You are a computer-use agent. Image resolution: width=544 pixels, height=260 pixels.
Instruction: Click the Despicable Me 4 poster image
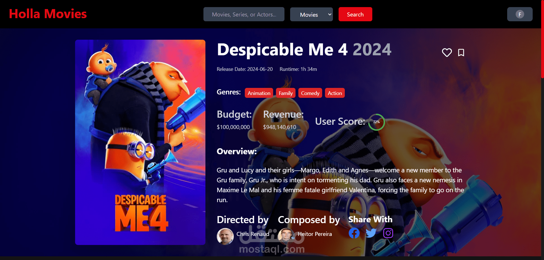pyautogui.click(x=140, y=142)
